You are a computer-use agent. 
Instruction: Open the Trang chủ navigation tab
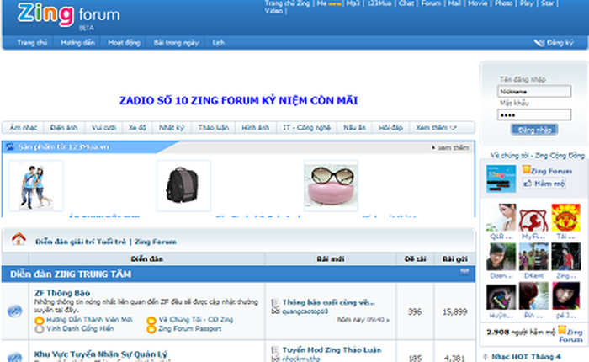[32, 43]
